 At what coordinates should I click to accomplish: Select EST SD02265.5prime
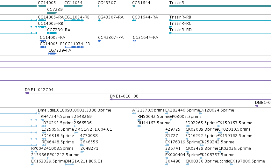[201, 123]
